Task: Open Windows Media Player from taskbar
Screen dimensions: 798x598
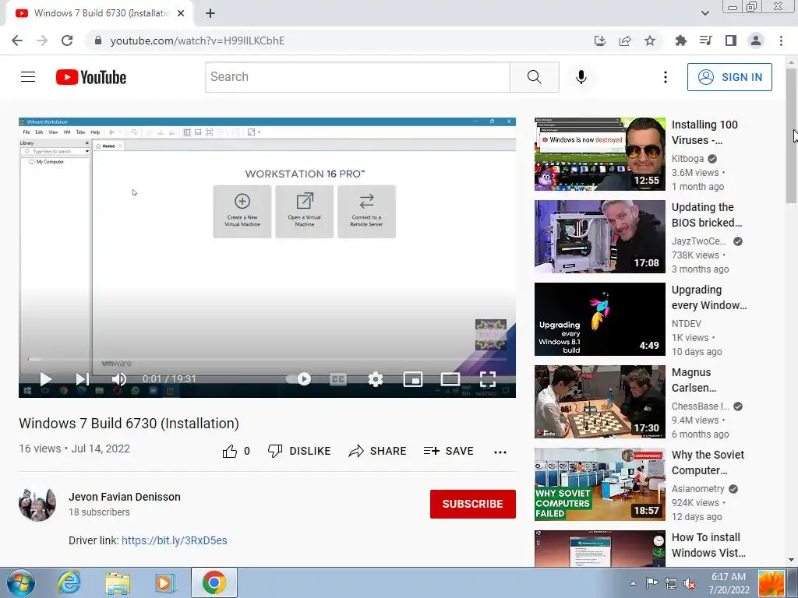Action: pyautogui.click(x=165, y=582)
